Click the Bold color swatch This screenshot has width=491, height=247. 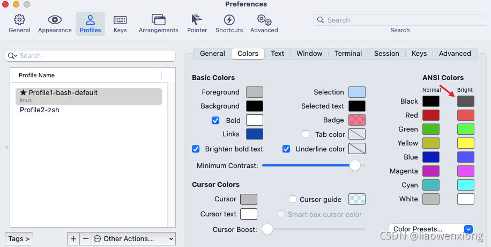click(255, 120)
